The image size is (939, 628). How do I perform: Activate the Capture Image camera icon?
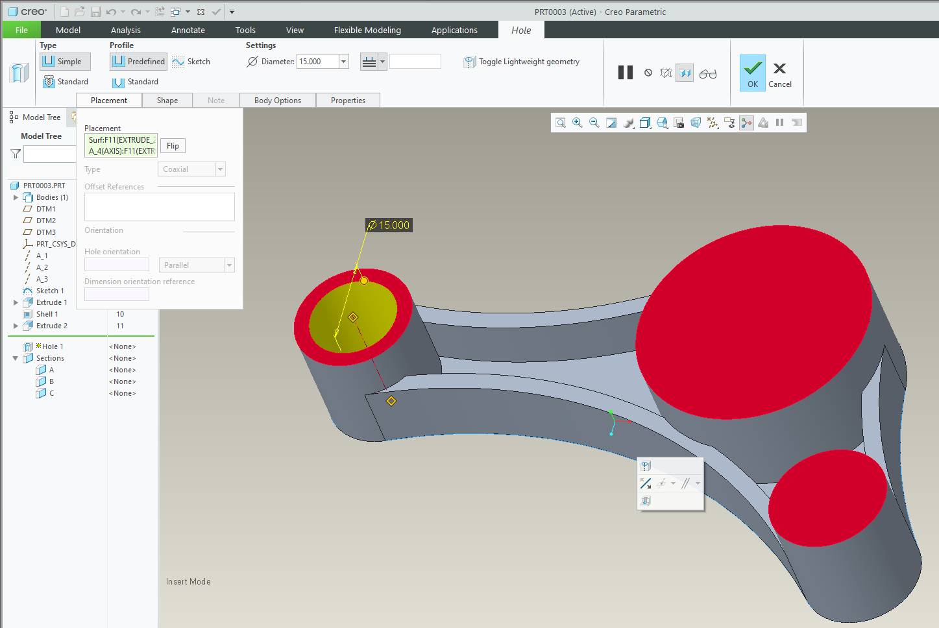pyautogui.click(x=679, y=122)
